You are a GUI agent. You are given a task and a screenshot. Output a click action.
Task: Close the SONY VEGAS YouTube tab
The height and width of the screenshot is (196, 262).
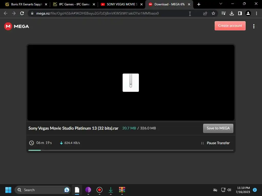coord(141,4)
